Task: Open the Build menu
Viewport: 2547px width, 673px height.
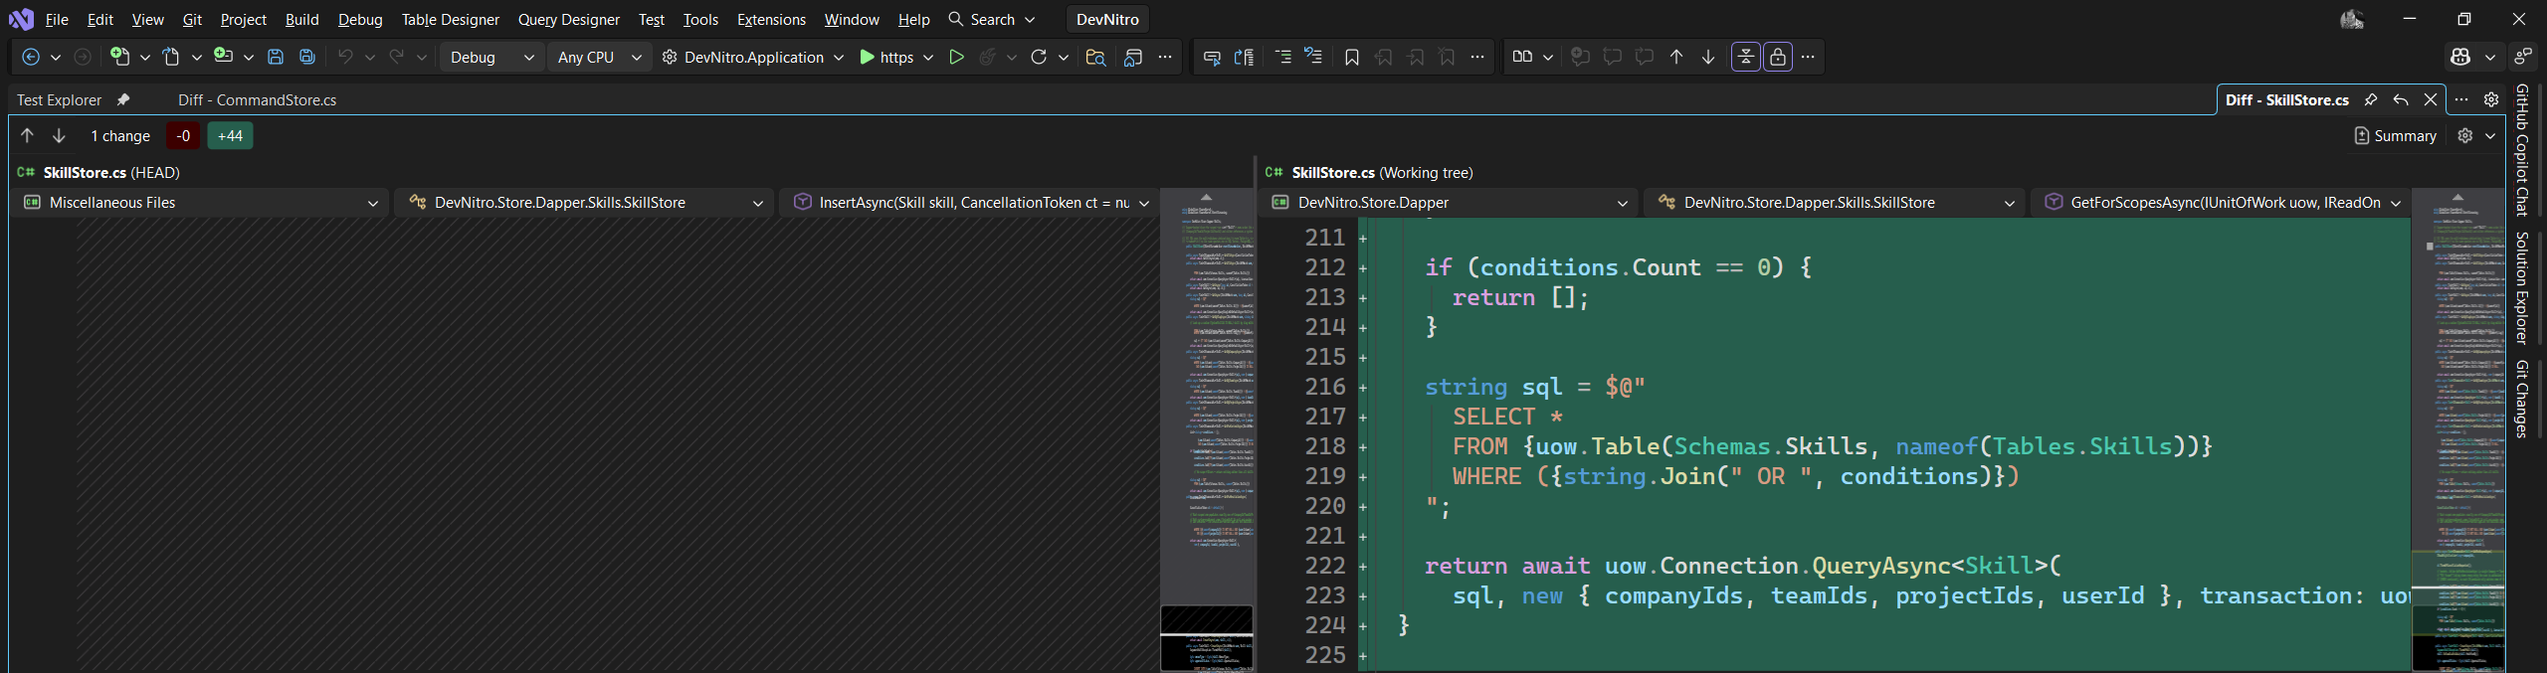Action: point(301,19)
